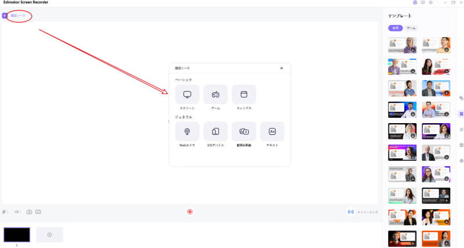Pick the ウィンドウ (Window) source icon
This screenshot has height=248, width=464.
pos(244,94)
